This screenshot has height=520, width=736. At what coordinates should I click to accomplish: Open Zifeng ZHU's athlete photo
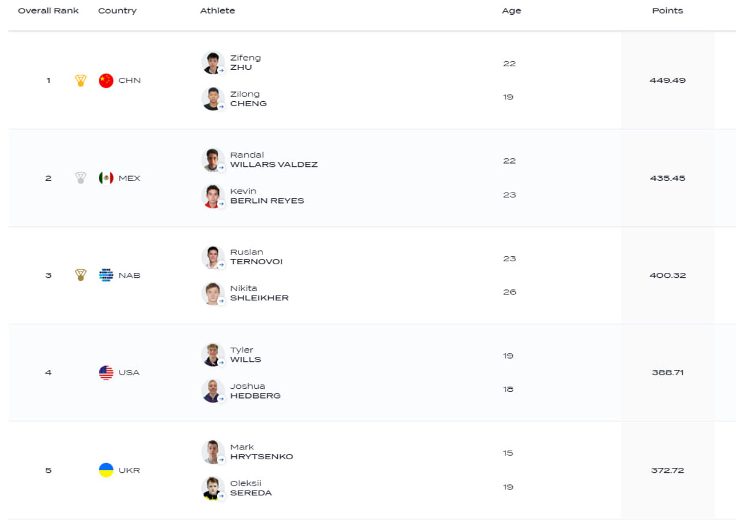(212, 63)
